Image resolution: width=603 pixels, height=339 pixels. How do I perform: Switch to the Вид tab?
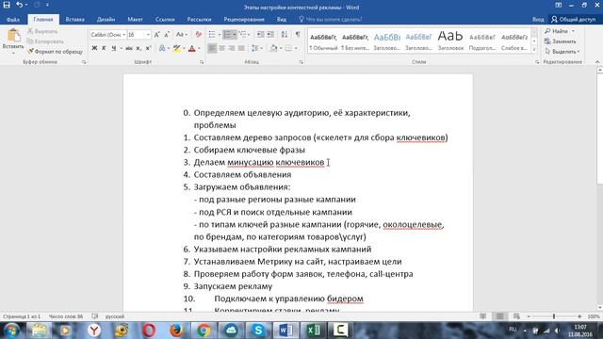point(282,19)
